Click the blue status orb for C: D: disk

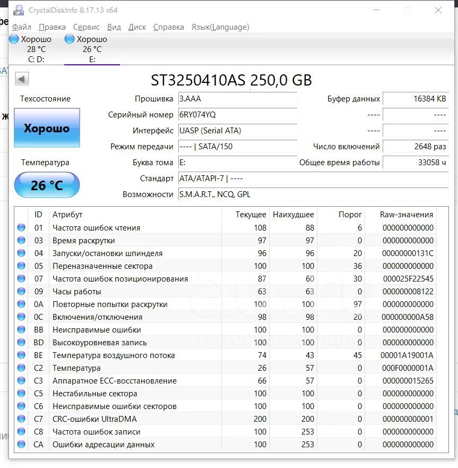[14, 39]
